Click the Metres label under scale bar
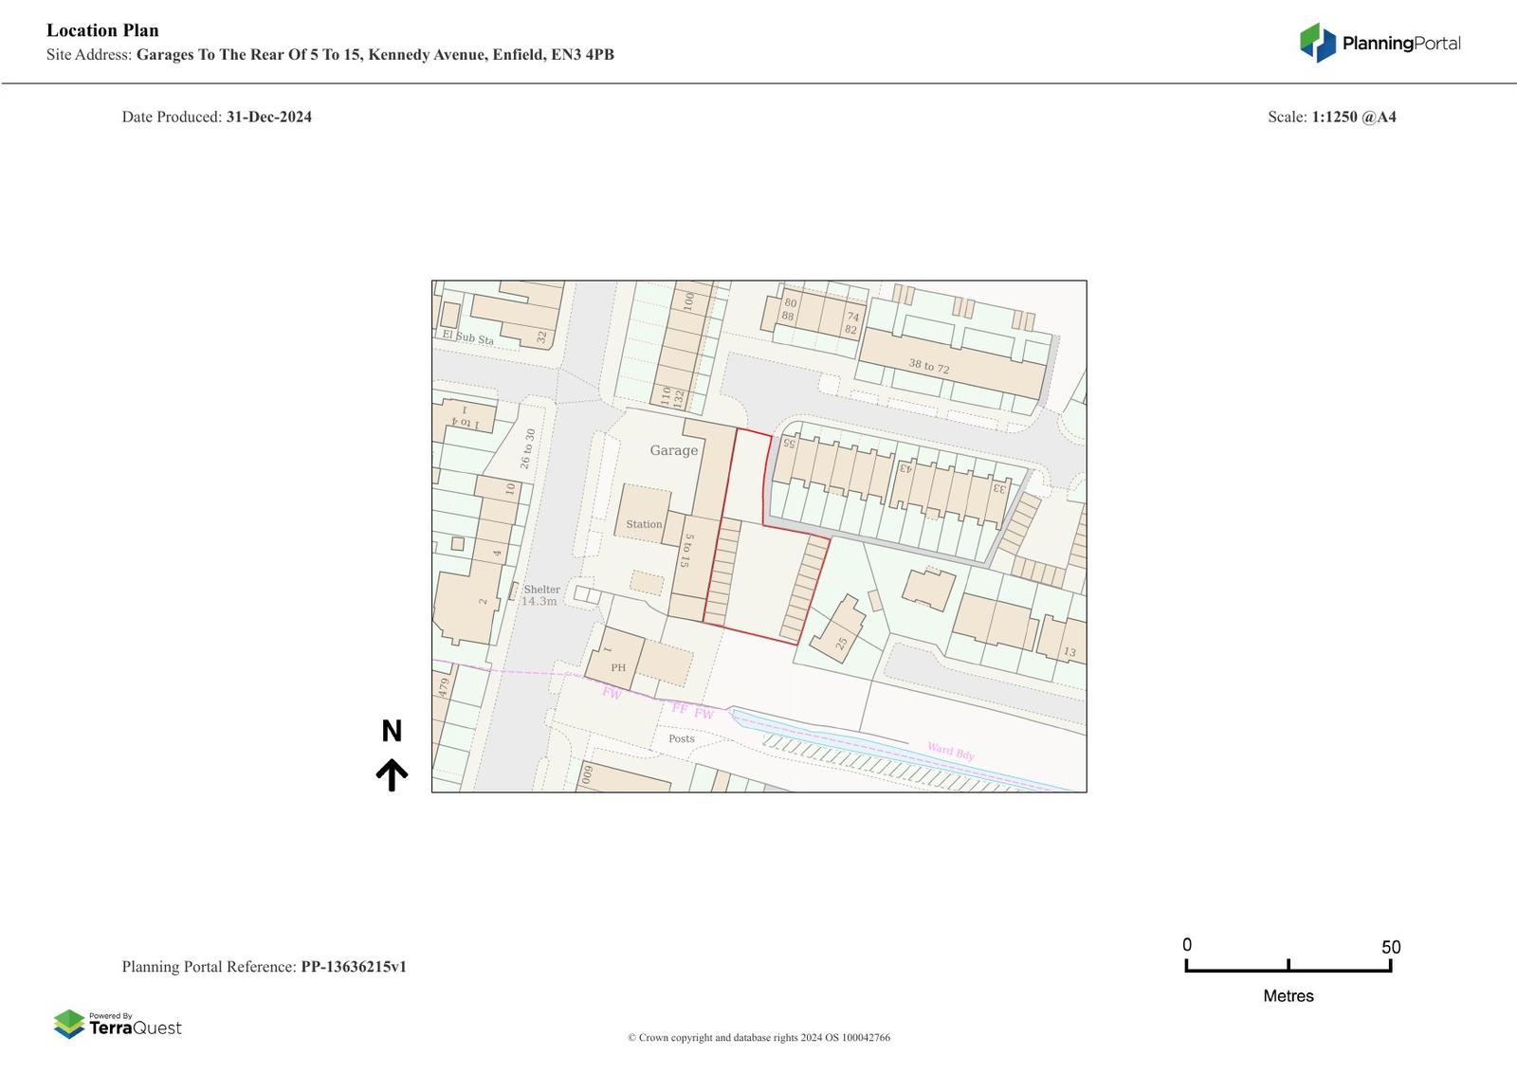Viewport: 1517px width, 1073px height. pyautogui.click(x=1288, y=996)
